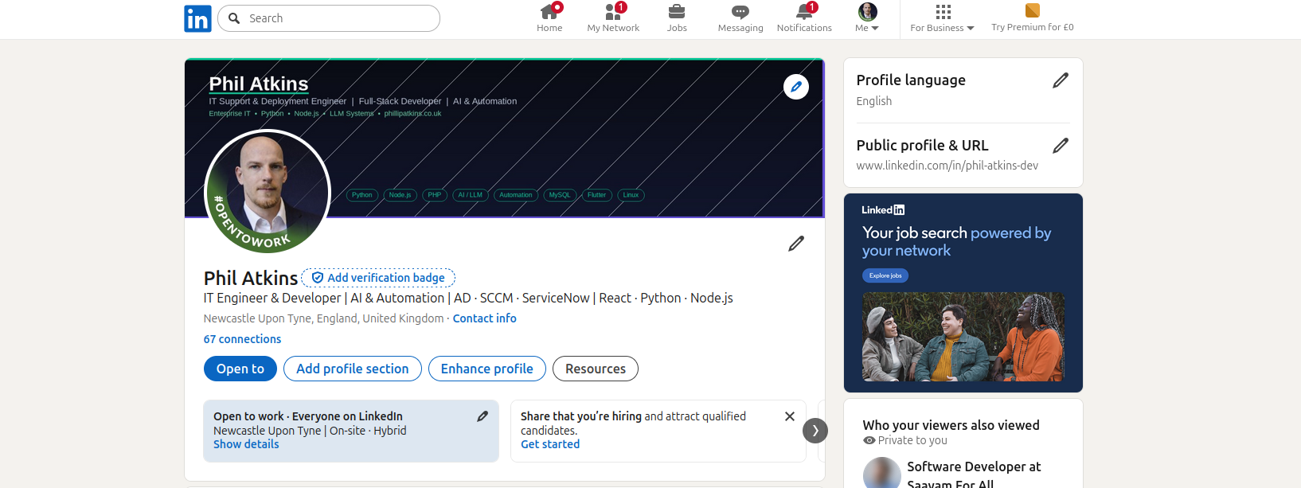Click Add profile section

click(x=353, y=369)
